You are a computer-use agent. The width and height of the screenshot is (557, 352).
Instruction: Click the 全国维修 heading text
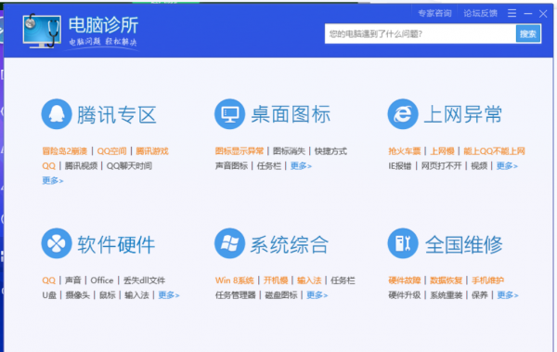(x=463, y=244)
